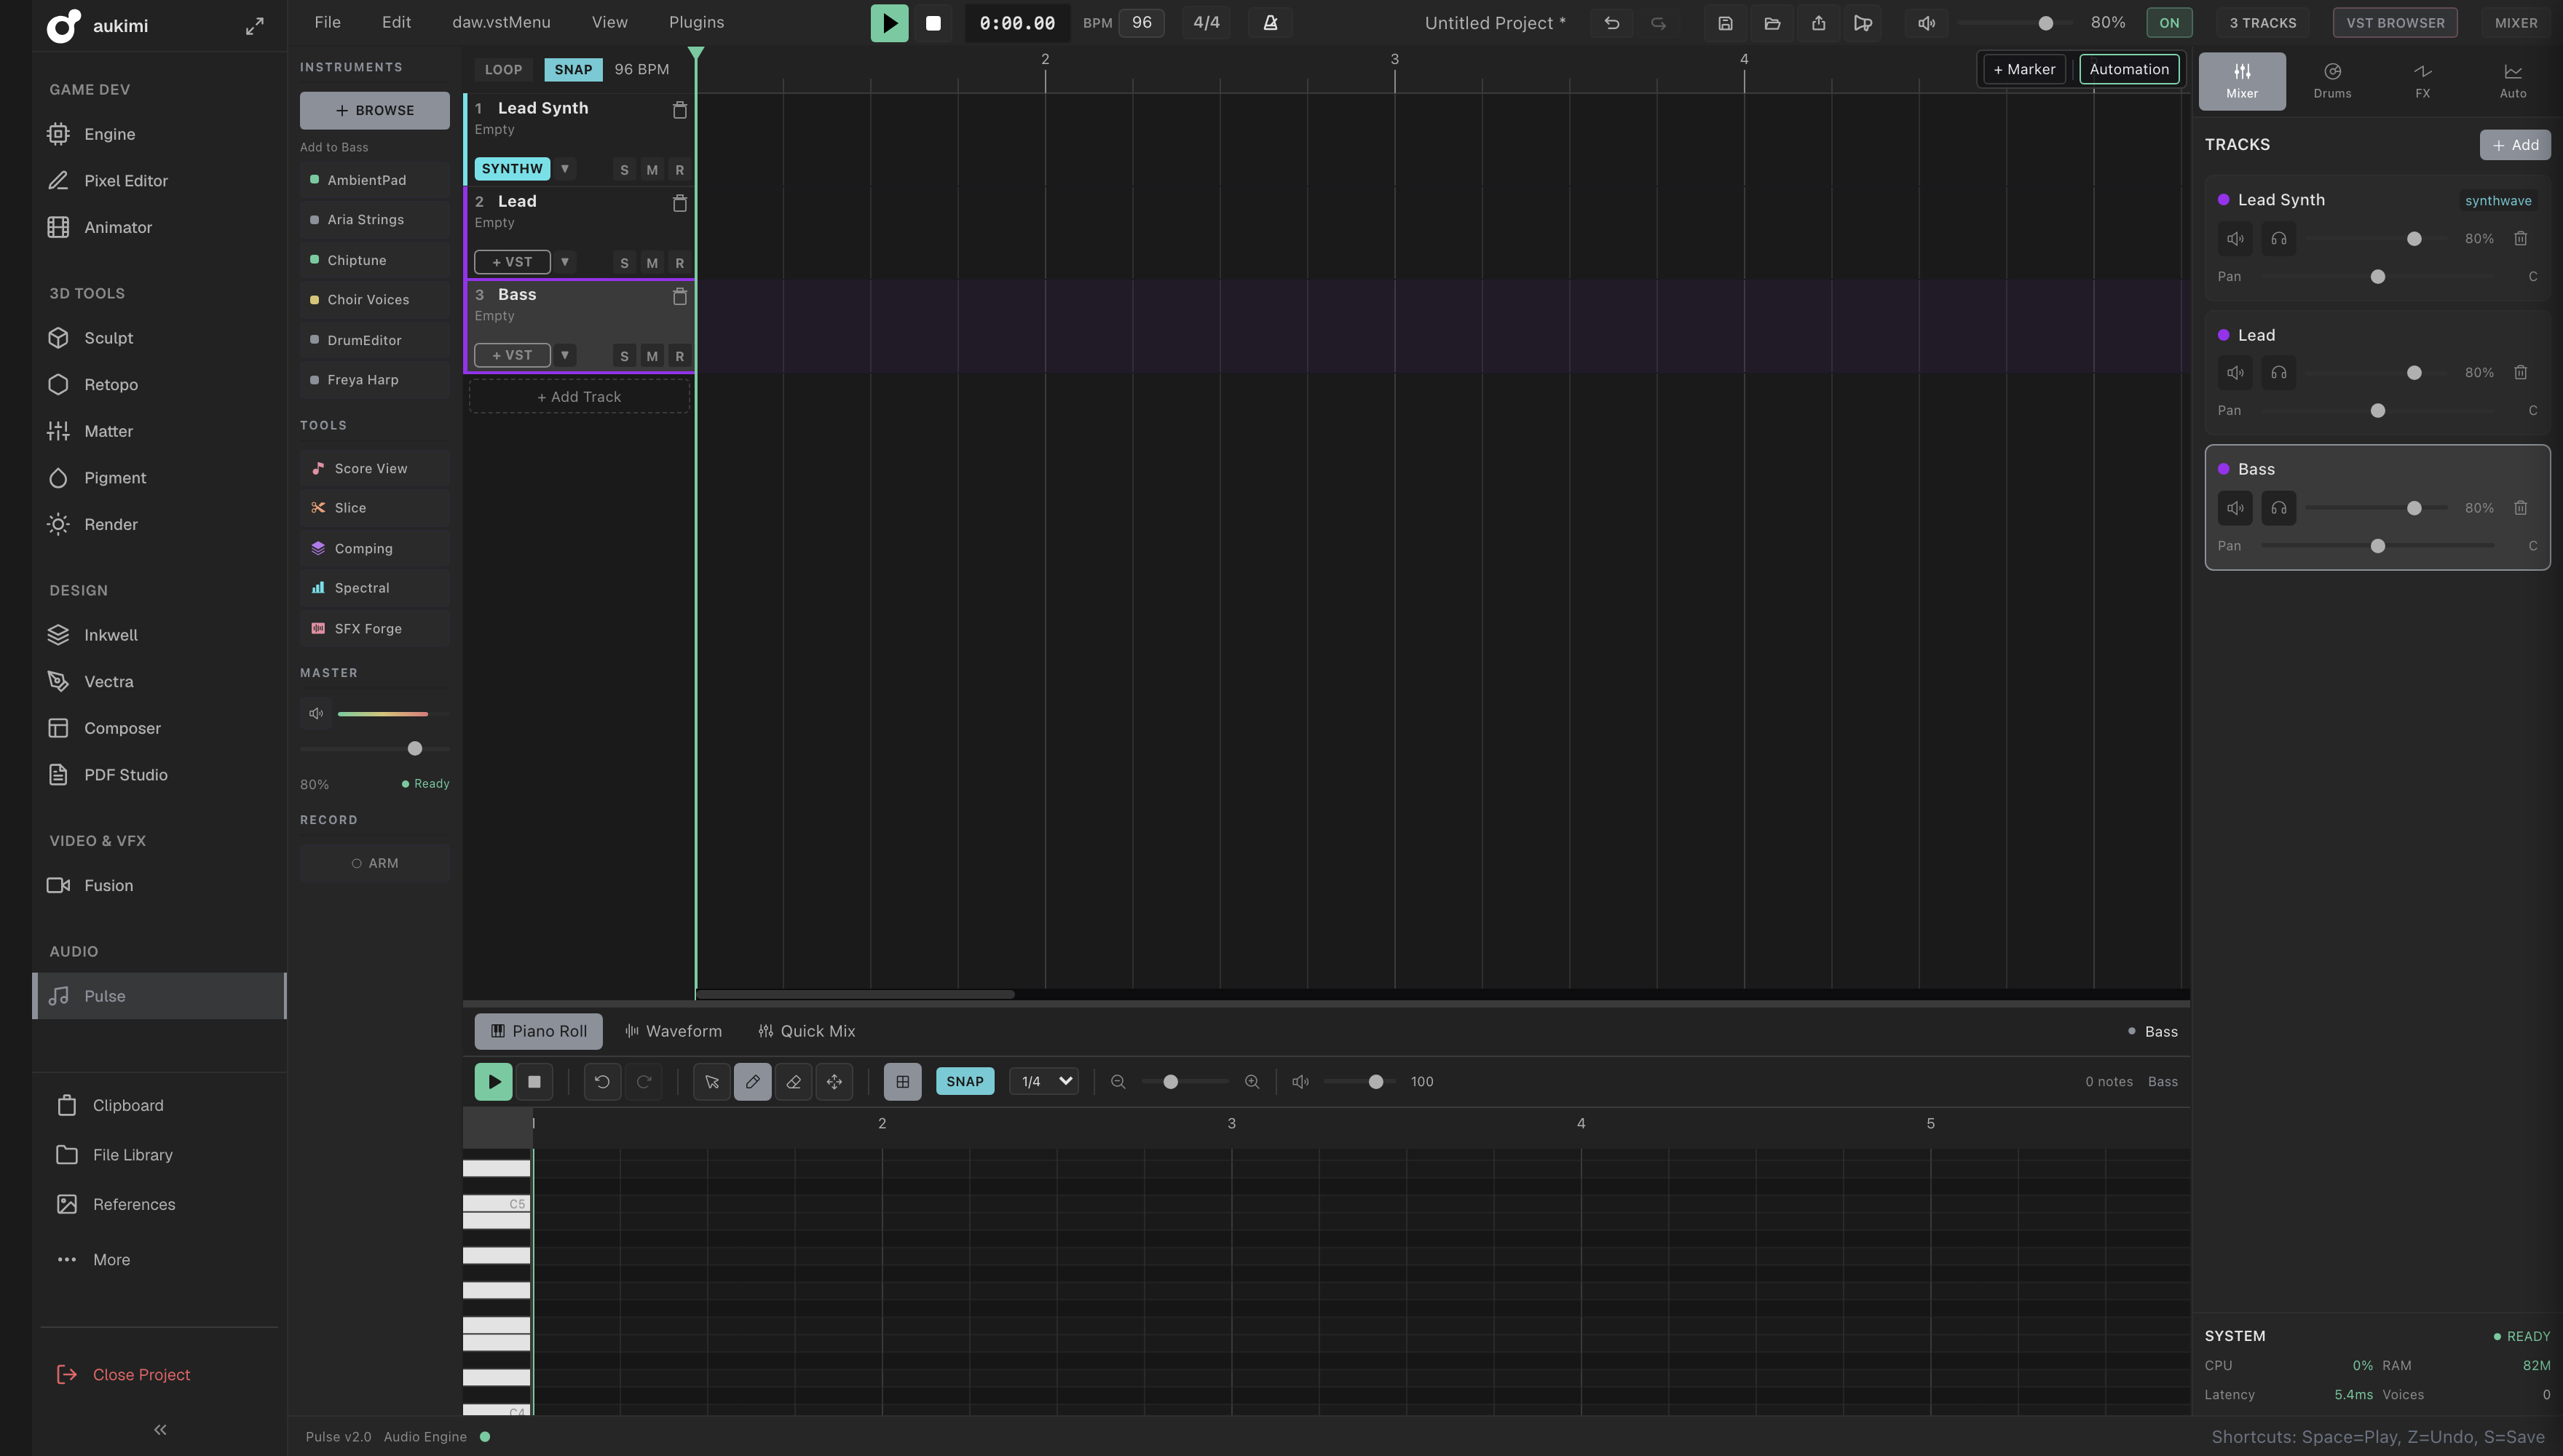Click the export/share icon in the top bar
This screenshot has width=2563, height=1456.
1818,23
